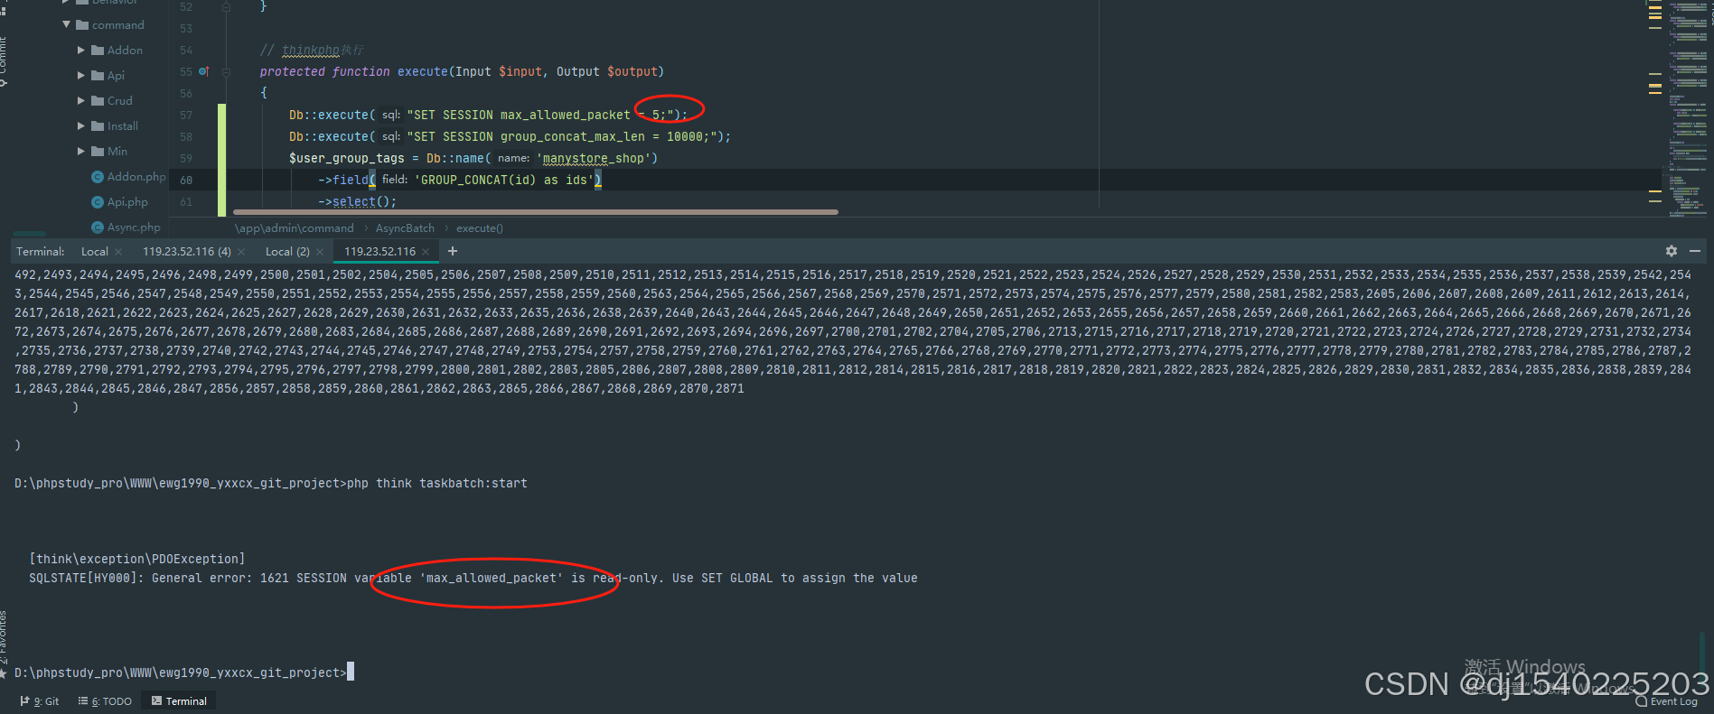
Task: Open Async.php class file icon
Action: click(x=98, y=227)
